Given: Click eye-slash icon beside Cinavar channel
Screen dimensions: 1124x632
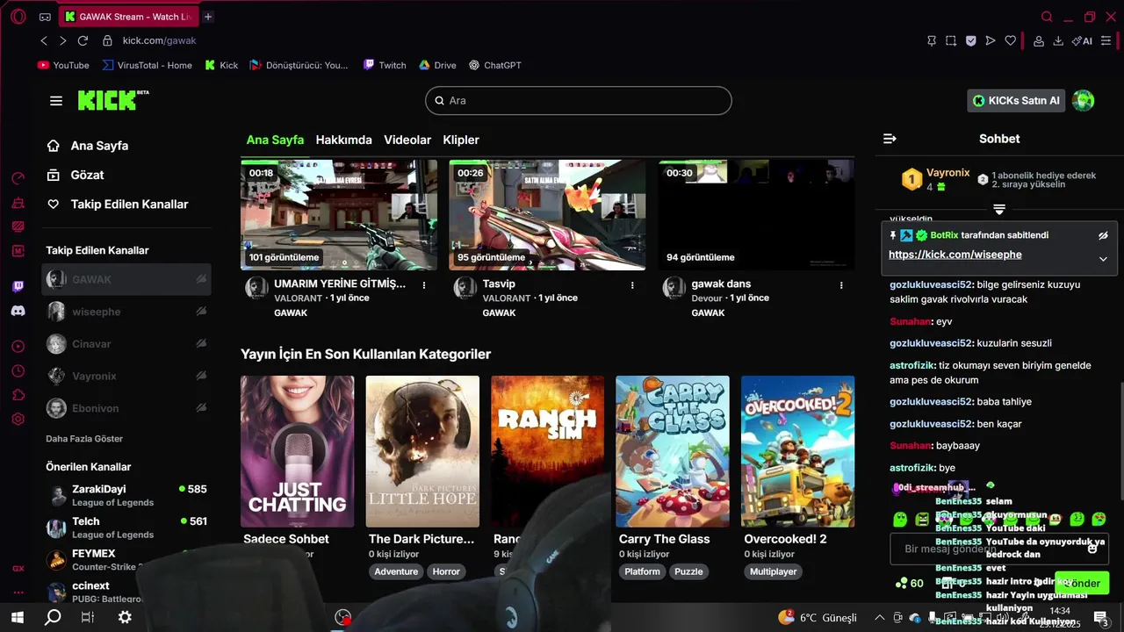Looking at the screenshot, I should pos(201,343).
